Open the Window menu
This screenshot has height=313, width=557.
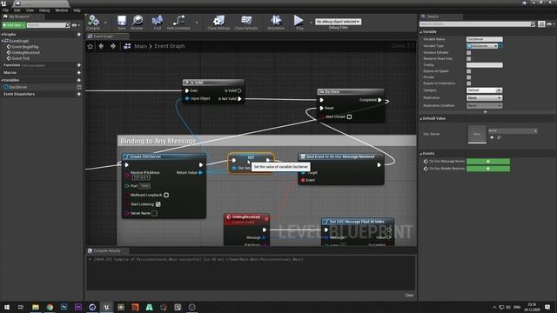62,10
